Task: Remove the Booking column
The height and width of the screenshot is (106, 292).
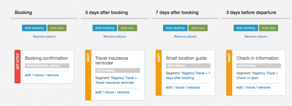Action: tap(44, 37)
